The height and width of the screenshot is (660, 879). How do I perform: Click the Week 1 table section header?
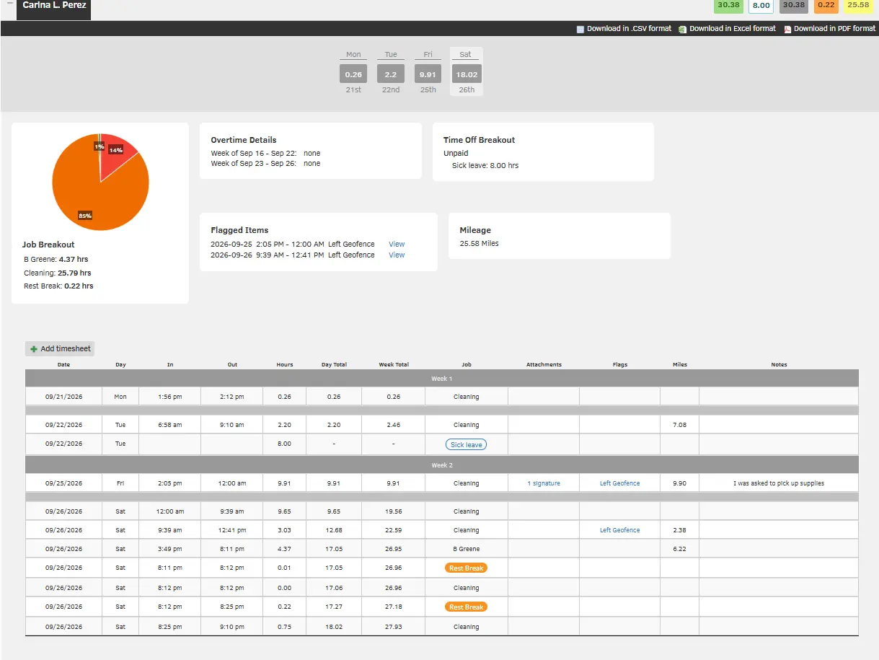pyautogui.click(x=442, y=379)
